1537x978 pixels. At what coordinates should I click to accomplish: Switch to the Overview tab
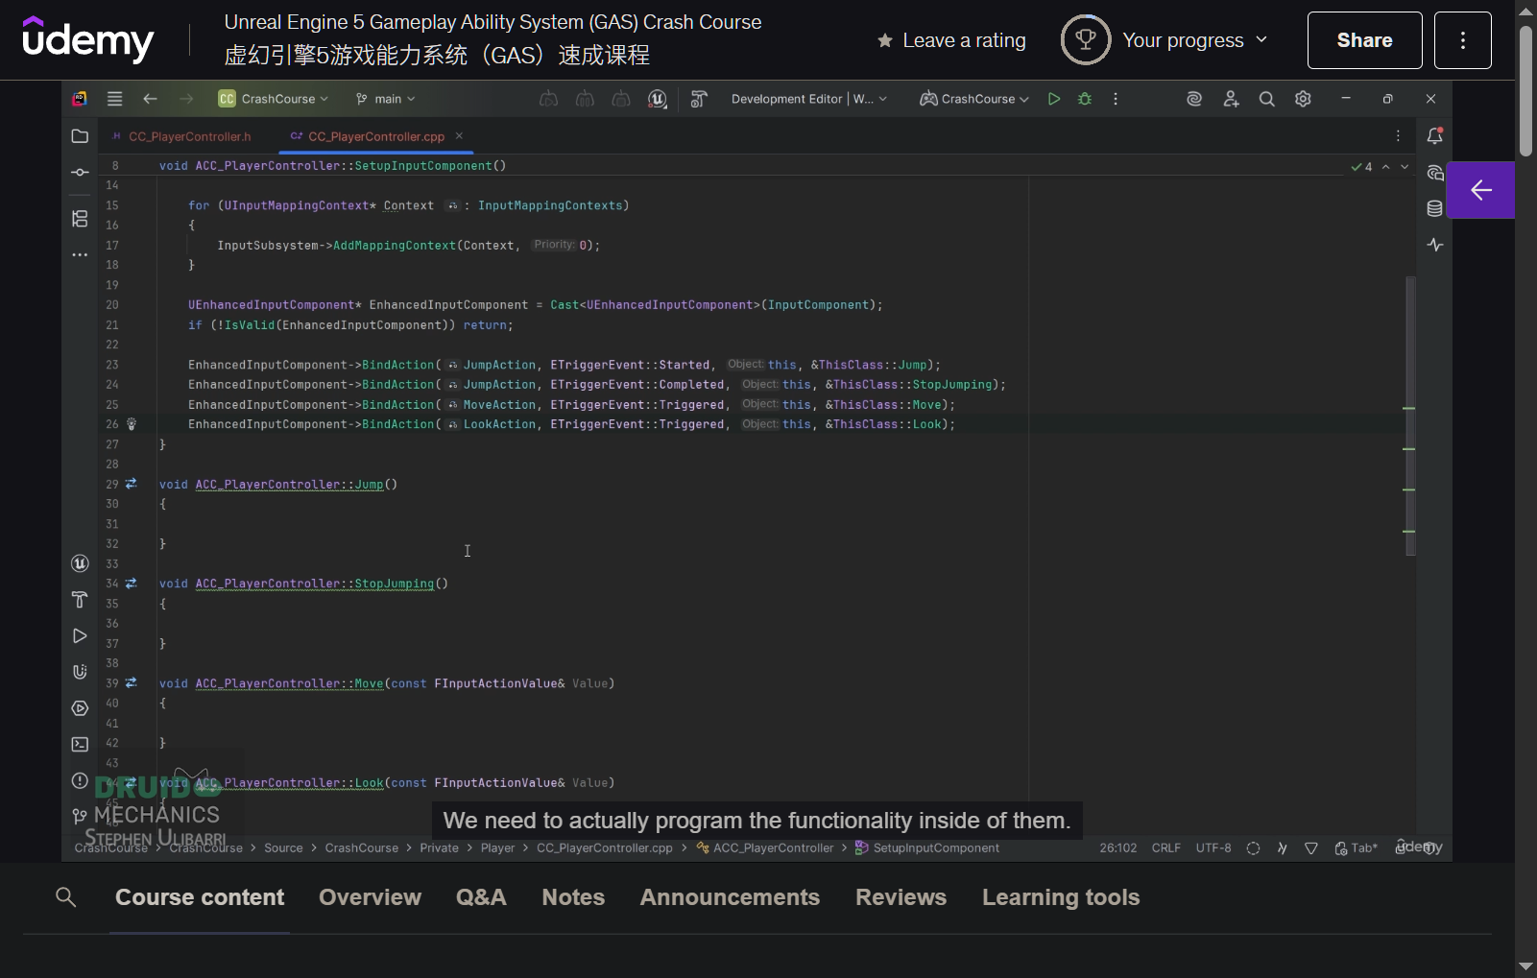point(370,897)
